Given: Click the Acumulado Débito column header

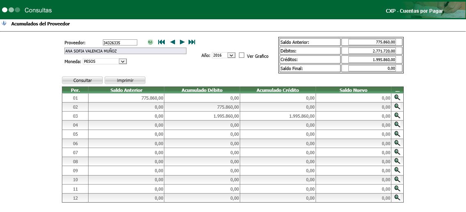Looking at the screenshot, I should point(202,90).
